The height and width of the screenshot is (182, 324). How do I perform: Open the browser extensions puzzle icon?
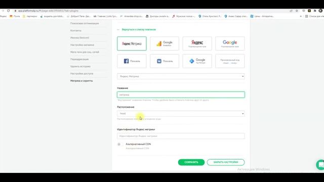pyautogui.click(x=315, y=11)
